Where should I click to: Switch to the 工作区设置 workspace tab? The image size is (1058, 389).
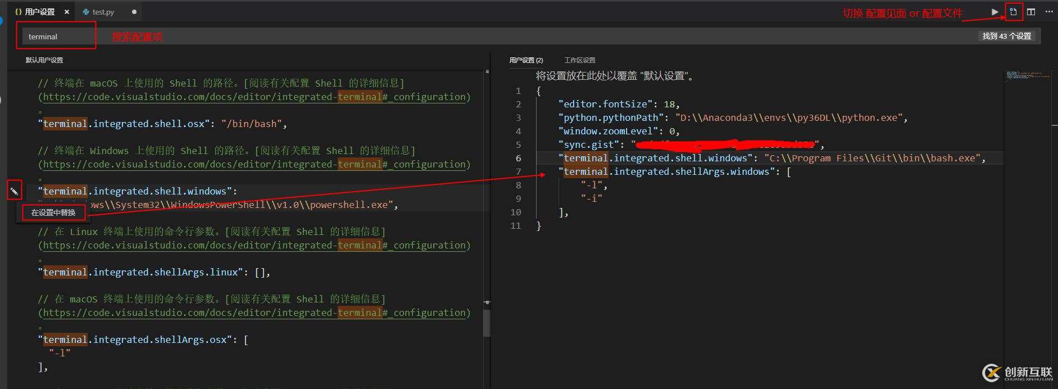pyautogui.click(x=579, y=60)
